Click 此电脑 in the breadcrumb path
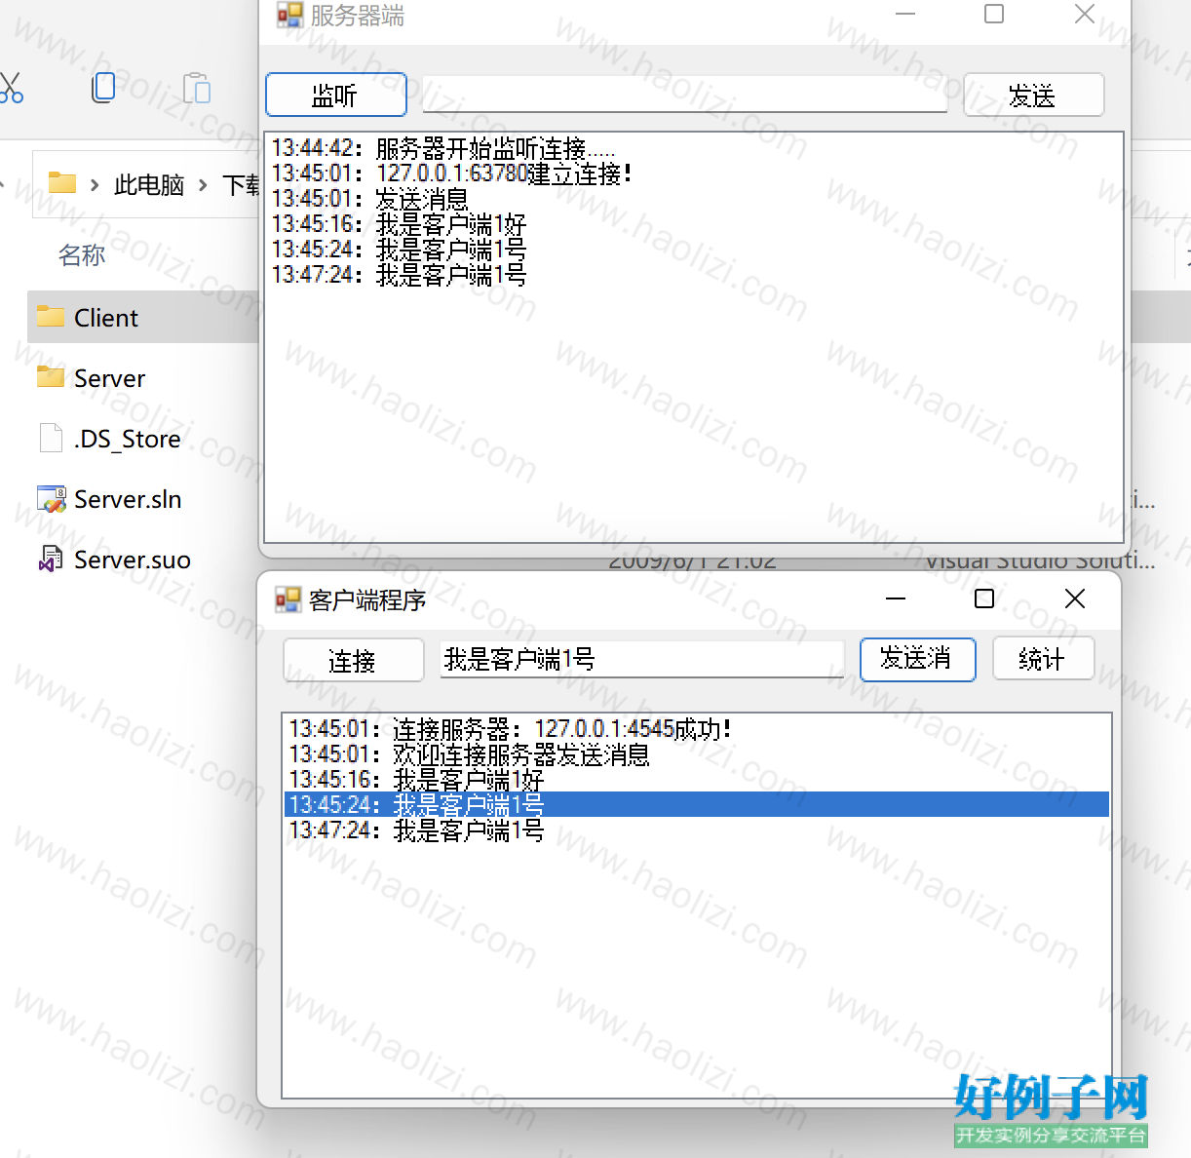Screen dimensions: 1191x1158 click(149, 184)
